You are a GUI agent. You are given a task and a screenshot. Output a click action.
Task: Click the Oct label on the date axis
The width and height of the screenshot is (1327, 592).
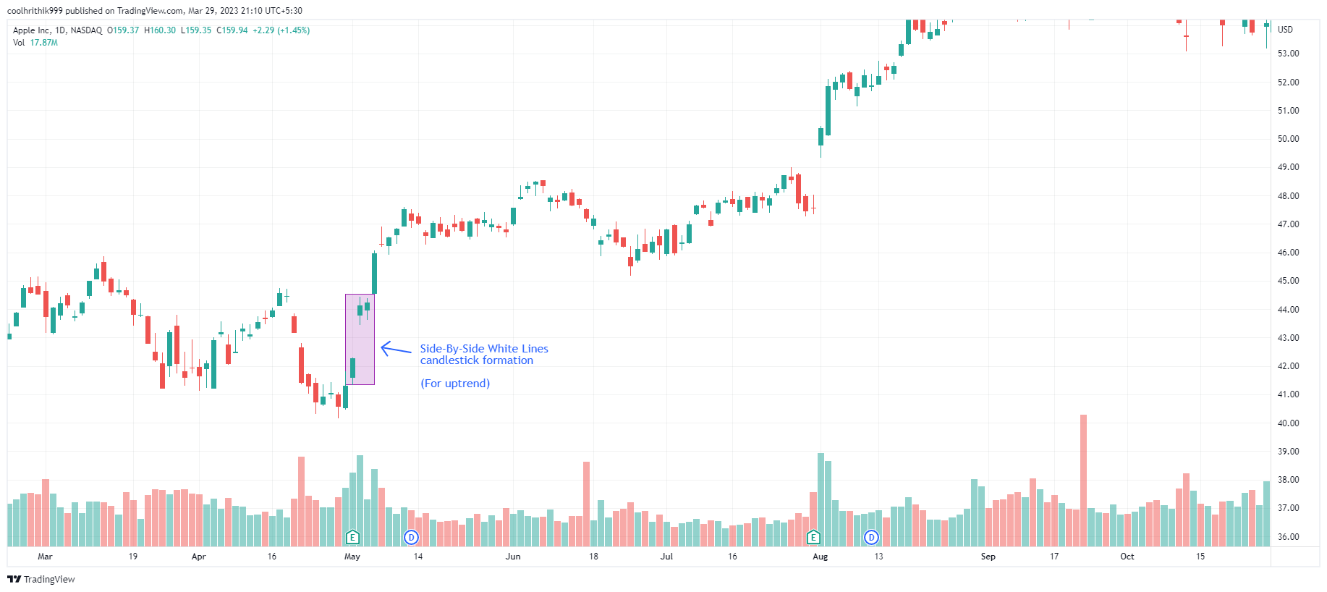point(1127,557)
